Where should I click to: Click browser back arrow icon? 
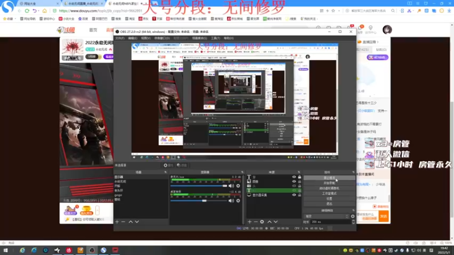[19, 11]
